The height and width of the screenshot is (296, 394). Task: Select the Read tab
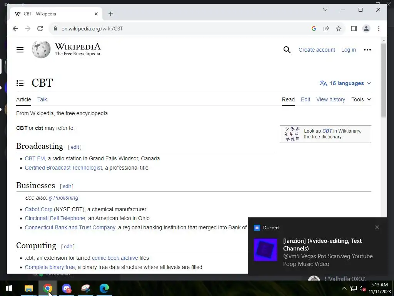(288, 99)
